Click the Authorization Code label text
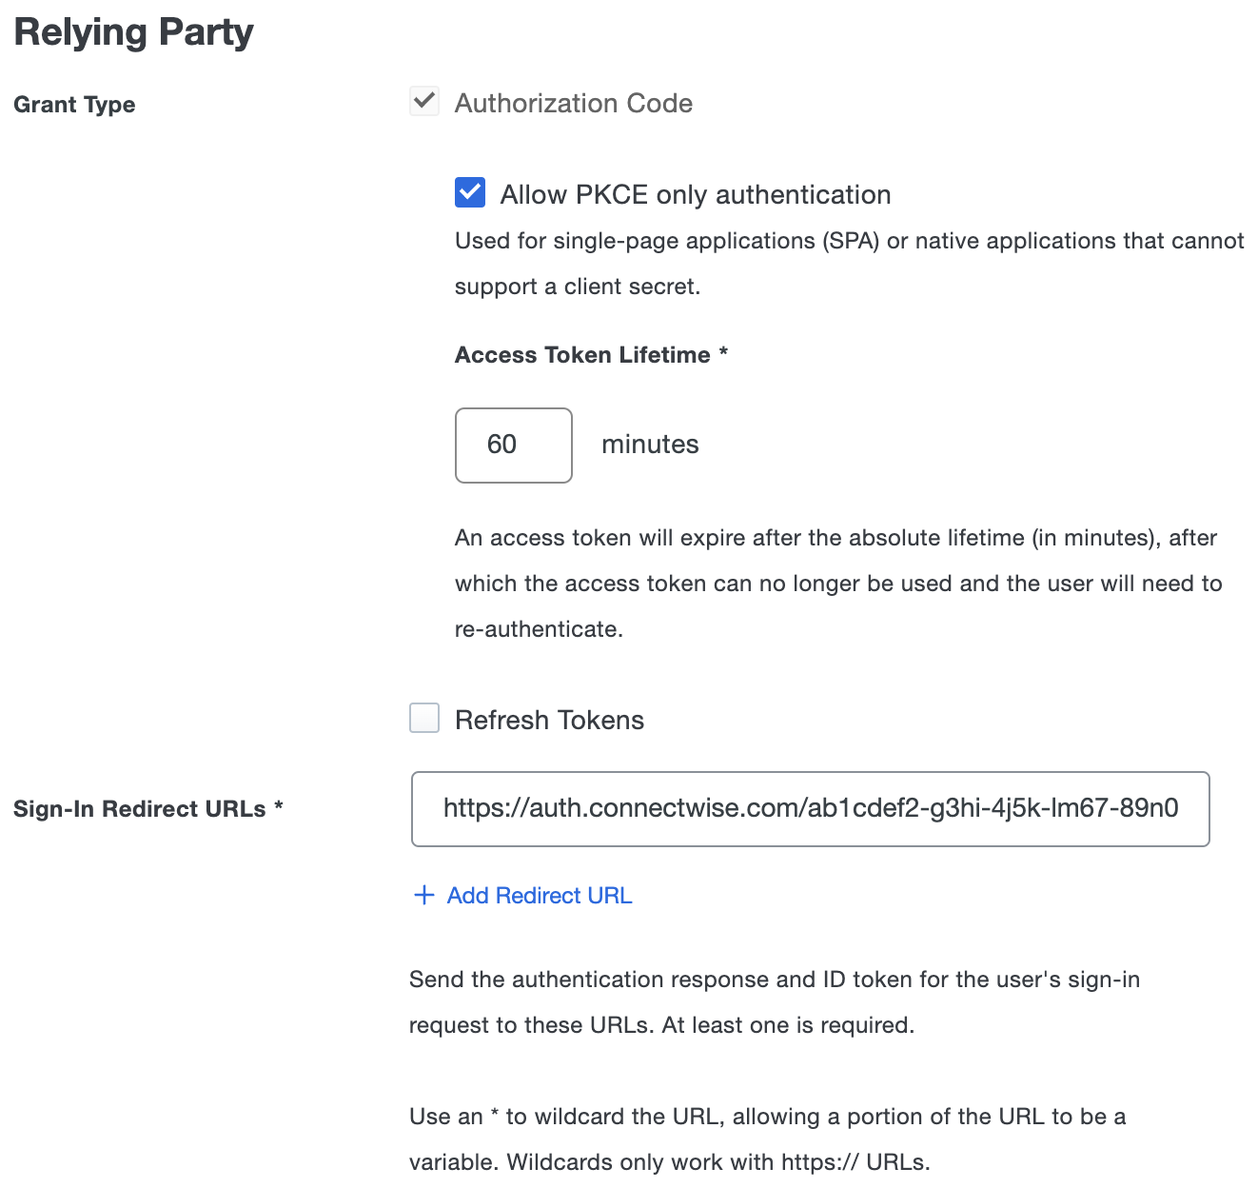This screenshot has width=1258, height=1188. coord(574,103)
